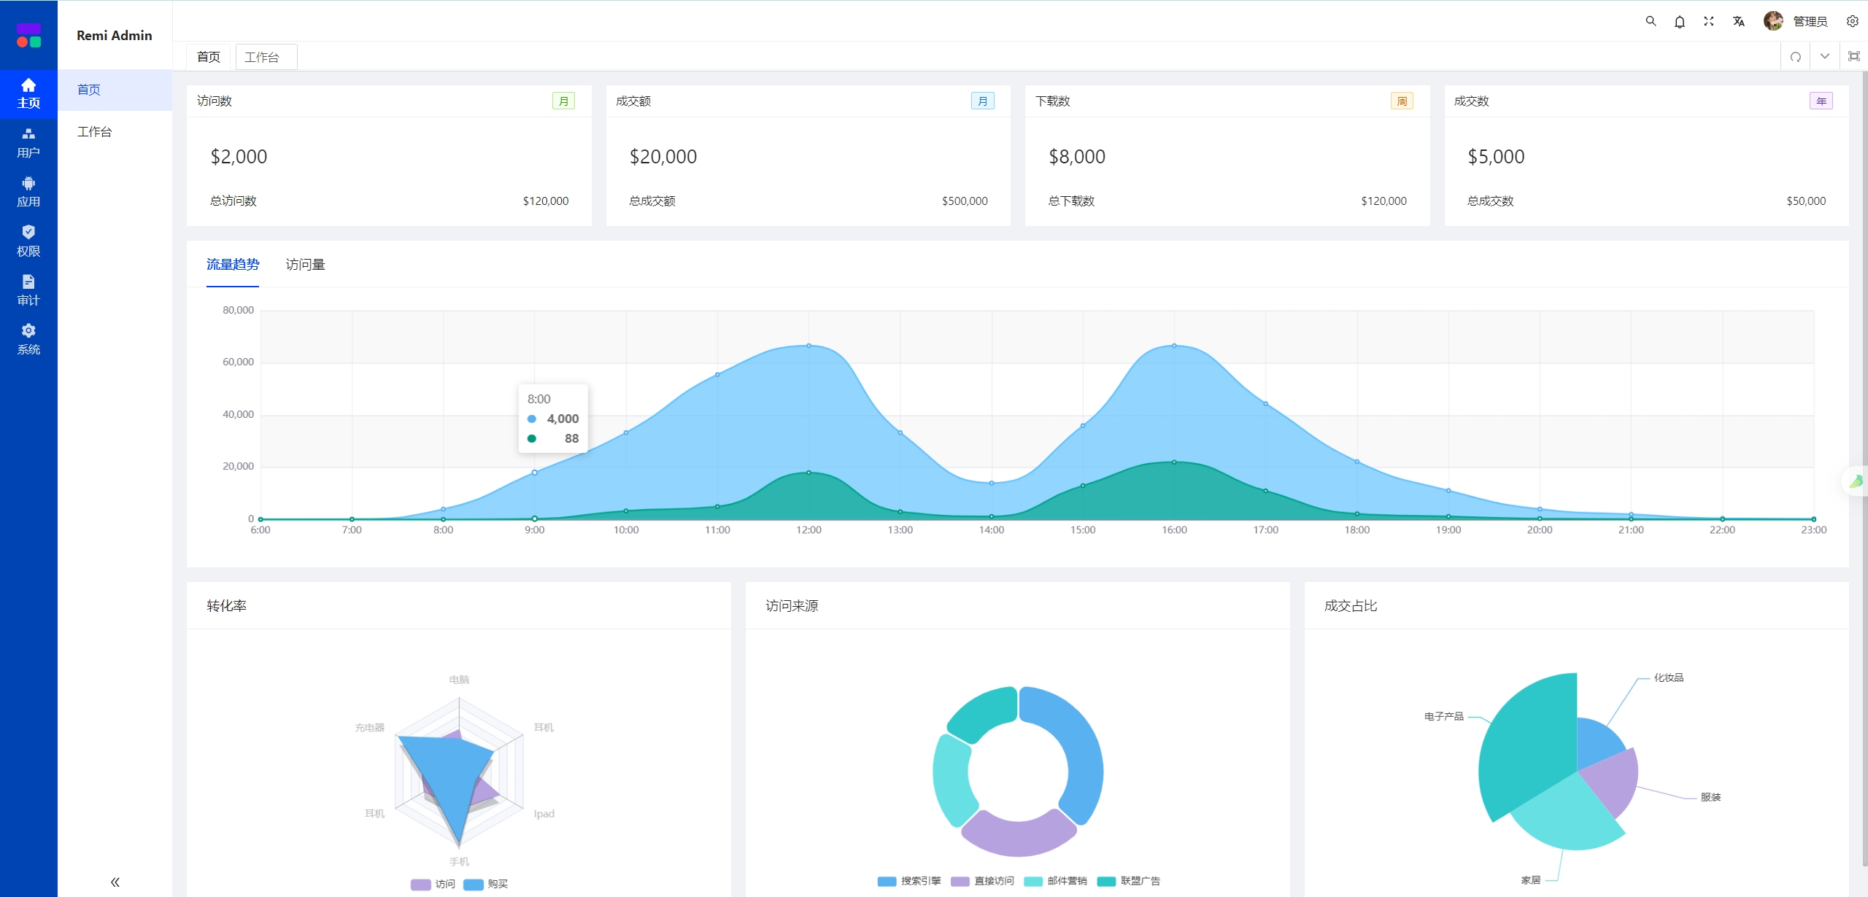
Task: Open the settings gear in header
Action: (x=1853, y=21)
